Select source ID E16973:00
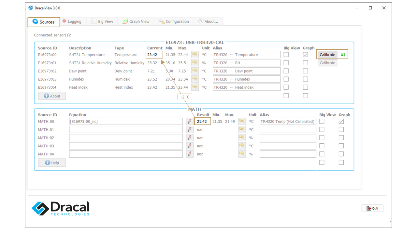 point(47,55)
